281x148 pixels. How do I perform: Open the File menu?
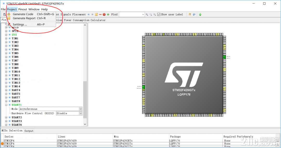tap(3, 9)
